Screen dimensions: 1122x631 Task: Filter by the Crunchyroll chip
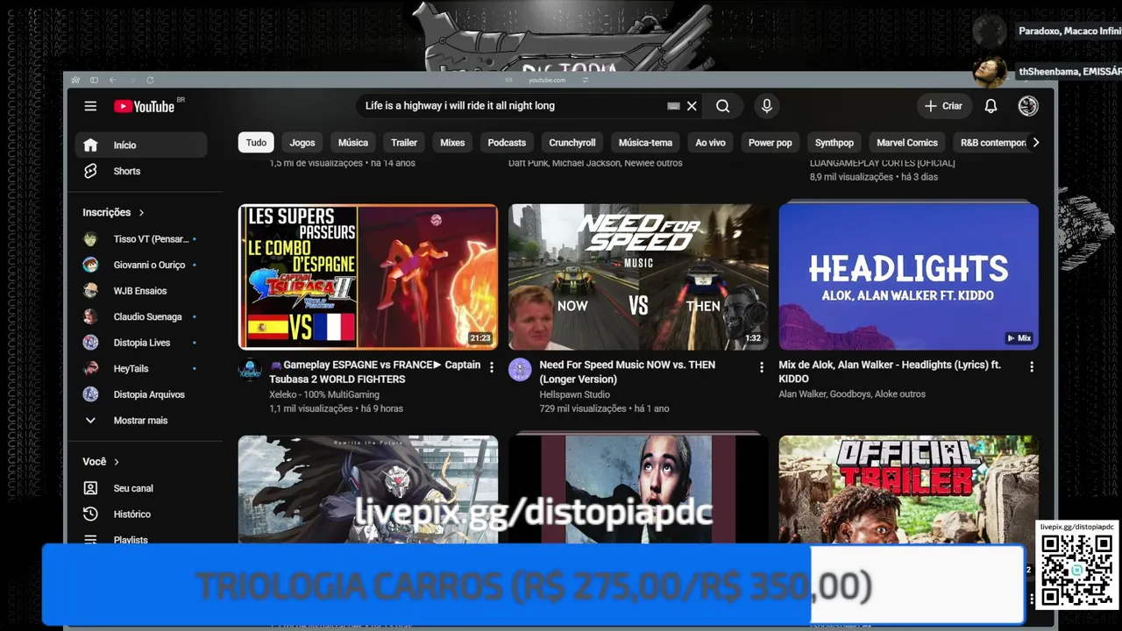(x=572, y=143)
